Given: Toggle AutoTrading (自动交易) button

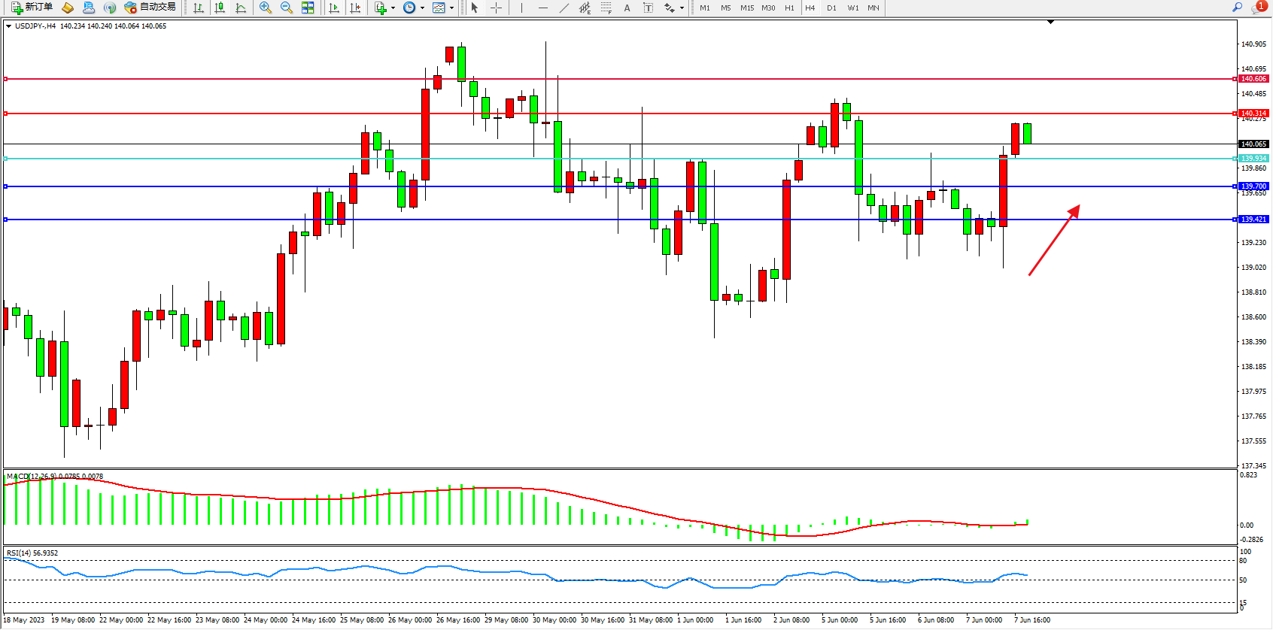Looking at the screenshot, I should 150,8.
